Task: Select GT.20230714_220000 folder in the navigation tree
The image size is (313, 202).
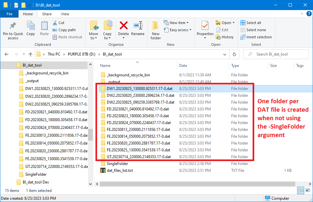Action: pyautogui.click(x=56, y=167)
